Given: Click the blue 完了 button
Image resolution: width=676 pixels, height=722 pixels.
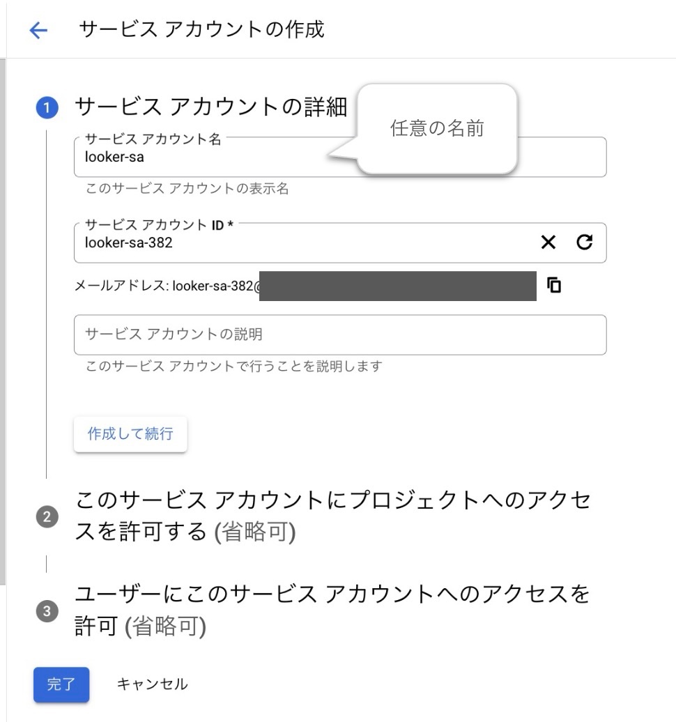Looking at the screenshot, I should (x=61, y=684).
